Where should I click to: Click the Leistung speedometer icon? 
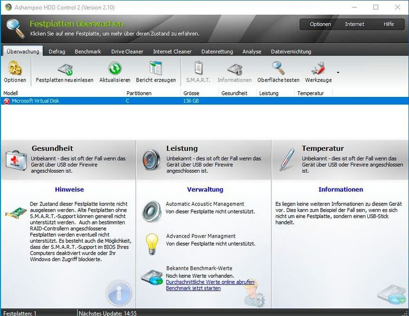151,160
